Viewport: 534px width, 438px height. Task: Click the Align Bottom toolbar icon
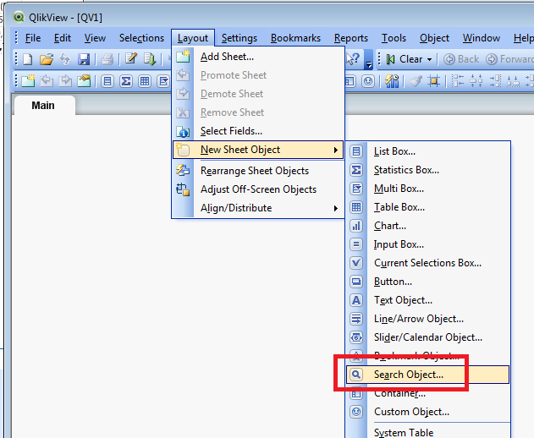tap(513, 81)
